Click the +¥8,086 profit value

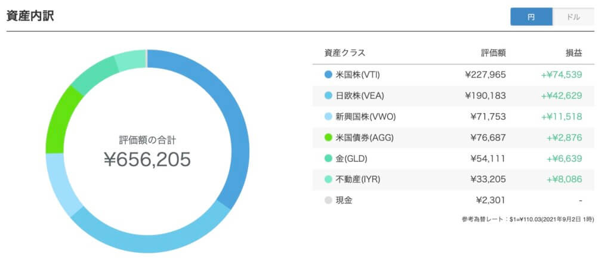point(564,179)
